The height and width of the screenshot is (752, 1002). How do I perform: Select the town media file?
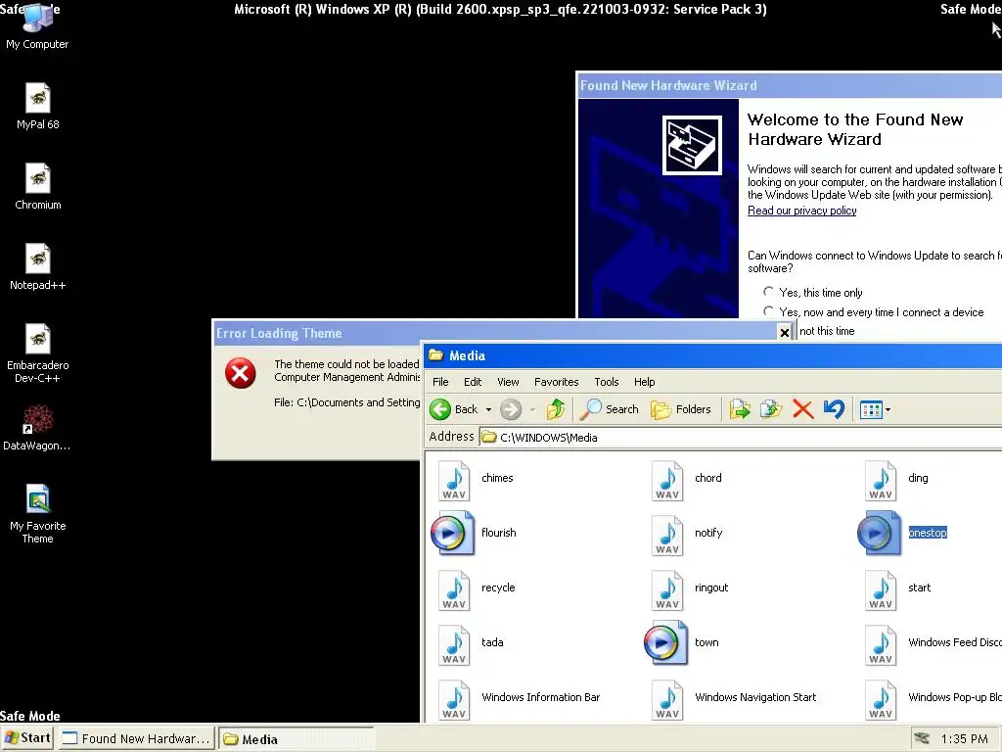click(x=682, y=642)
